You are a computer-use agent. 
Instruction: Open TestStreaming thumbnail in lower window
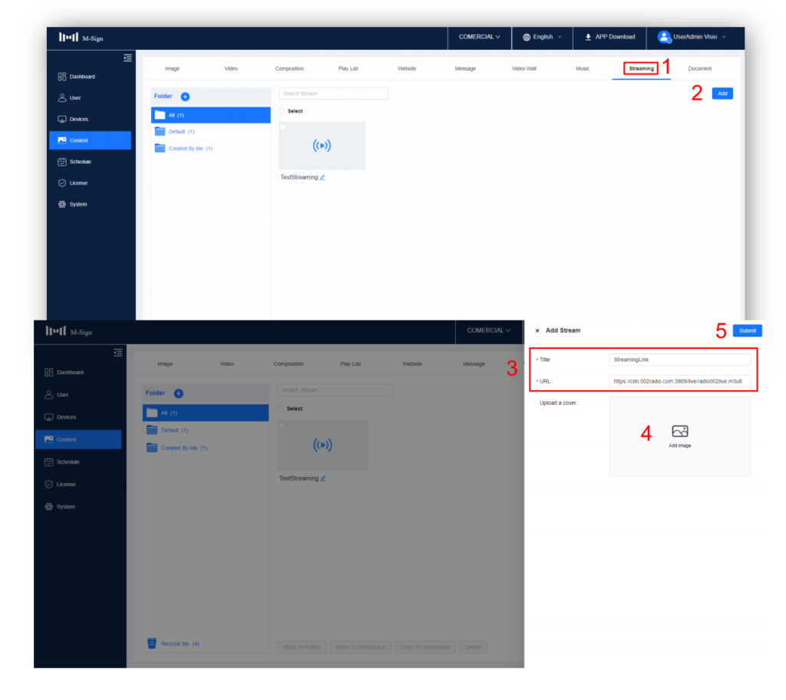click(323, 445)
